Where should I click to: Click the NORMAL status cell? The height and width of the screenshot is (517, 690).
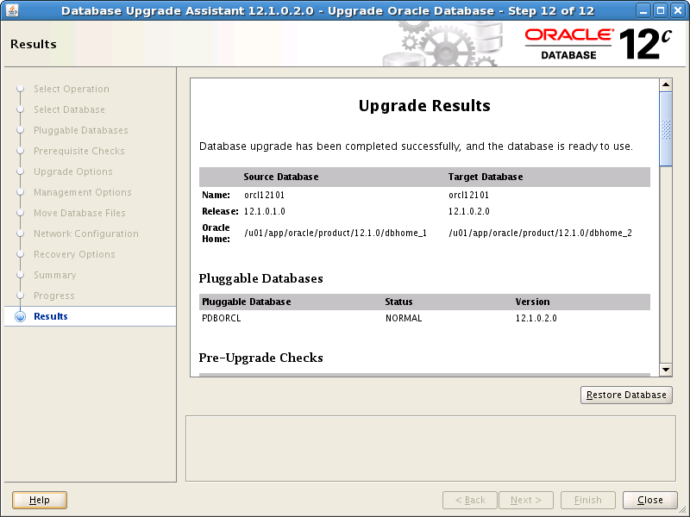tap(404, 318)
